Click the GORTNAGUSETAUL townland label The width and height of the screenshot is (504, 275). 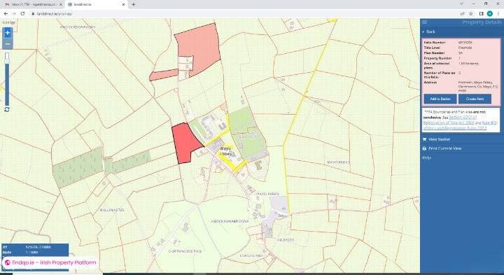tap(185, 251)
